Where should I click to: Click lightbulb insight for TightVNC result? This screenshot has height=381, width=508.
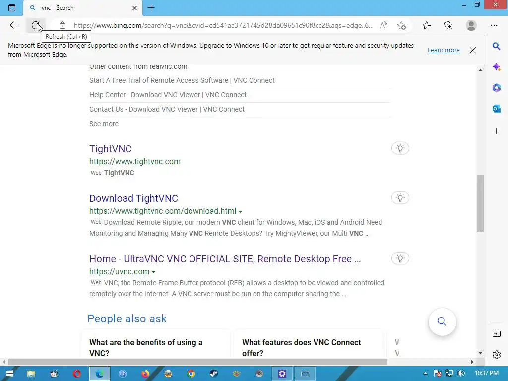(400, 148)
